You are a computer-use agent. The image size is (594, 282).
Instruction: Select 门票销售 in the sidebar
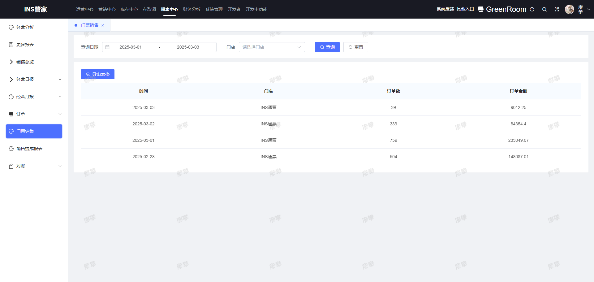34,131
